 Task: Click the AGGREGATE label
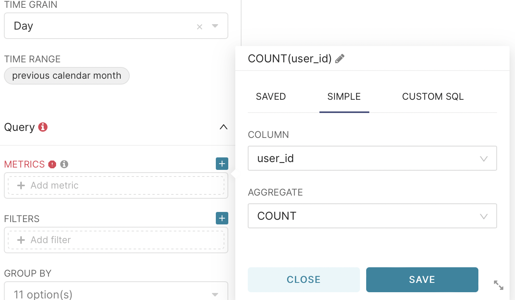(275, 192)
